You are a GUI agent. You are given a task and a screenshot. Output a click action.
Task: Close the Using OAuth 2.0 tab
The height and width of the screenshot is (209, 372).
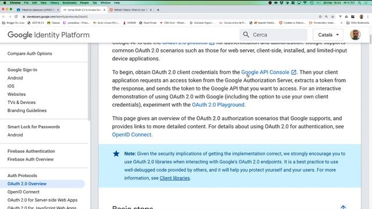[x=104, y=10]
